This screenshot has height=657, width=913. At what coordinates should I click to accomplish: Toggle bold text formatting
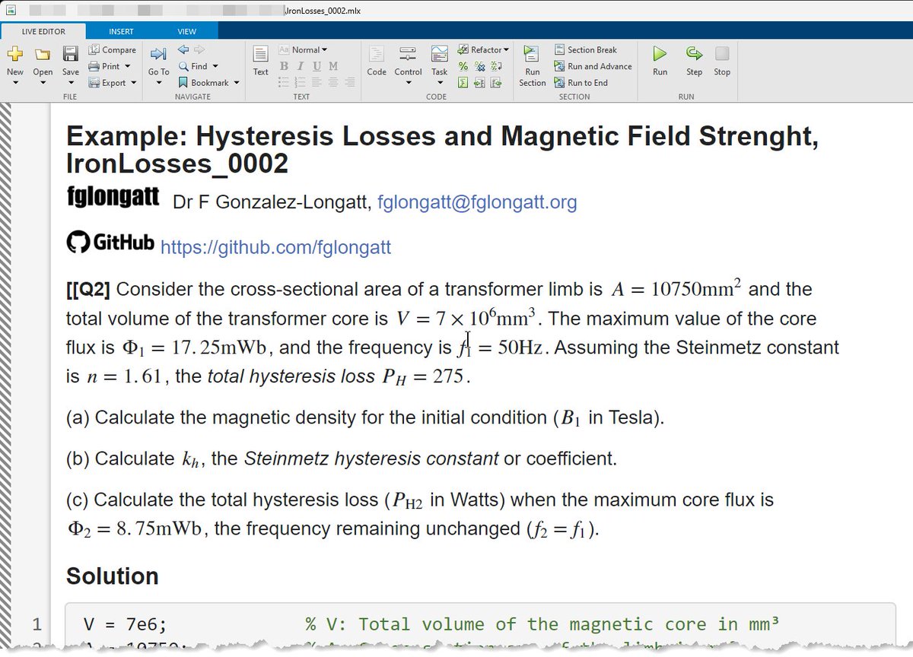(x=284, y=66)
